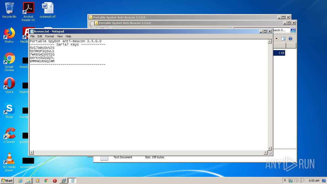The width and height of the screenshot is (327, 184).
Task: Open the Google Chrome desktop shortcut
Action: (x=9, y=62)
